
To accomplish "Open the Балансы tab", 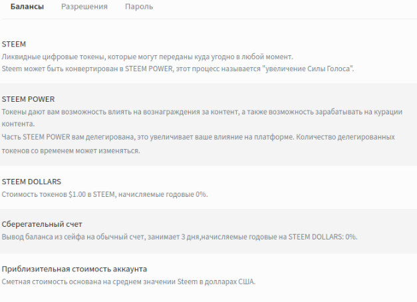I will click(x=27, y=7).
